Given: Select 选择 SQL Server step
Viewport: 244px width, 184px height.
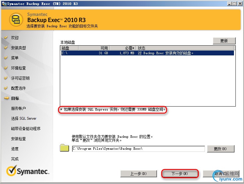Looking at the screenshot, I should (x=24, y=118).
